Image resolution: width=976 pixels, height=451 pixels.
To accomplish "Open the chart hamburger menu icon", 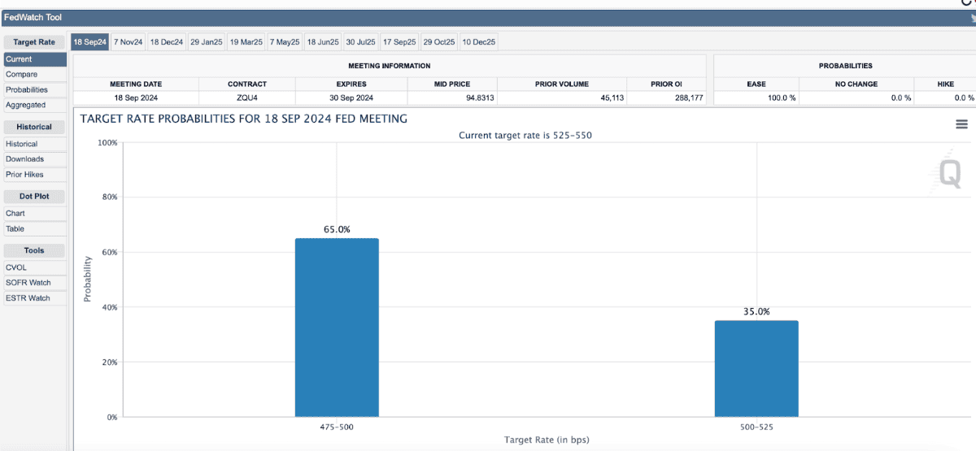I will click(x=961, y=124).
